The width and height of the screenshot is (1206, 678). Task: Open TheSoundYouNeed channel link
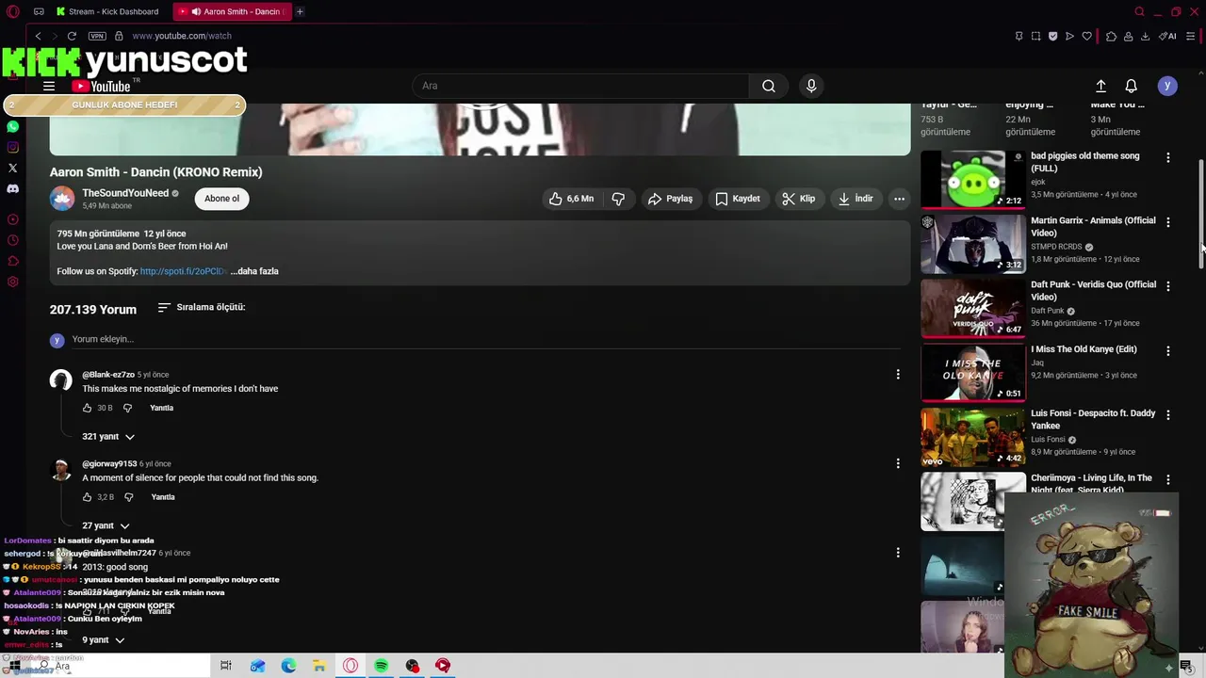[125, 193]
